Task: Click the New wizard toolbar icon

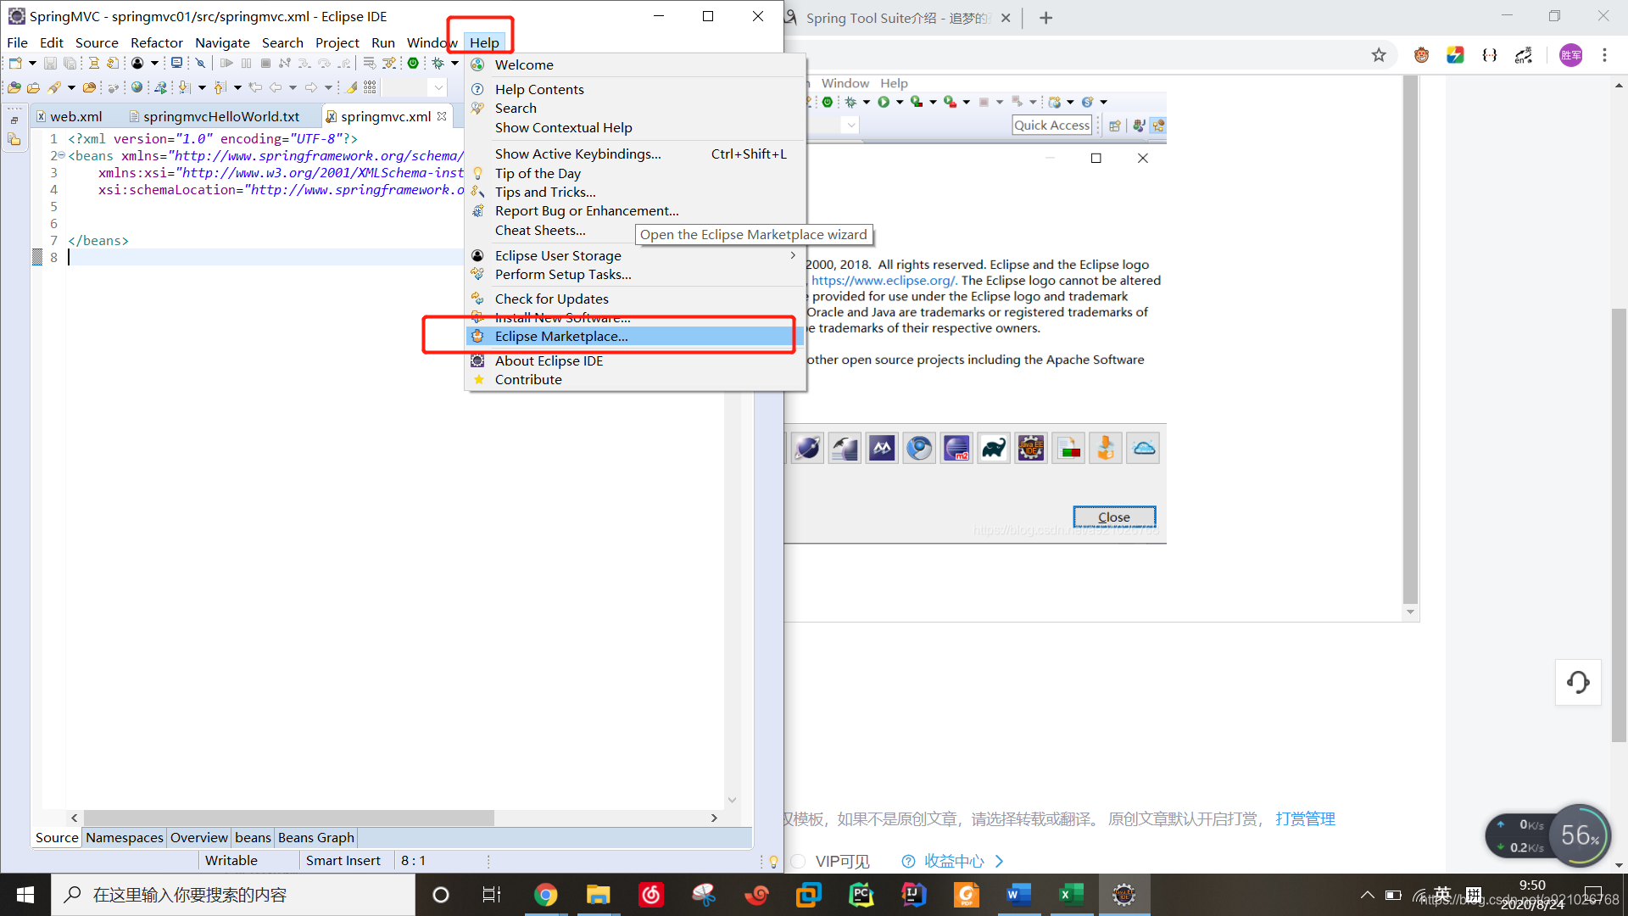Action: point(15,64)
